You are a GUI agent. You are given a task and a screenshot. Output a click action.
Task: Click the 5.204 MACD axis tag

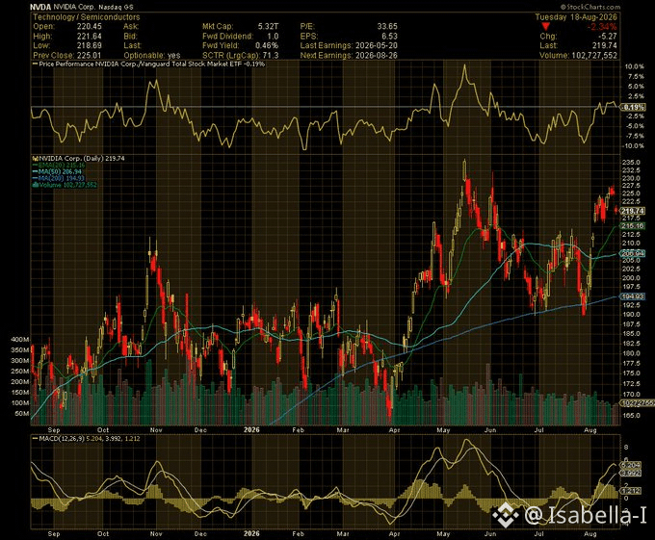631,465
